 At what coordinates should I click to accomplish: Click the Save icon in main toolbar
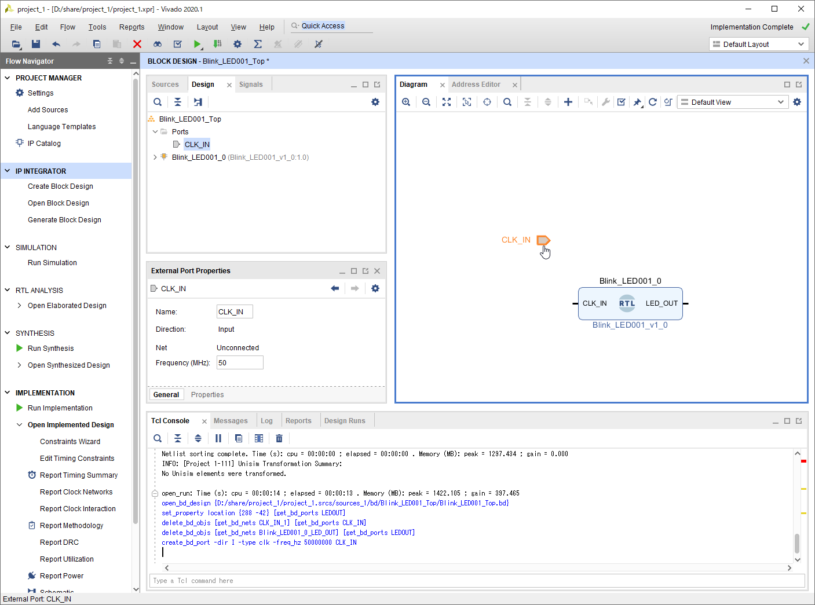tap(36, 44)
